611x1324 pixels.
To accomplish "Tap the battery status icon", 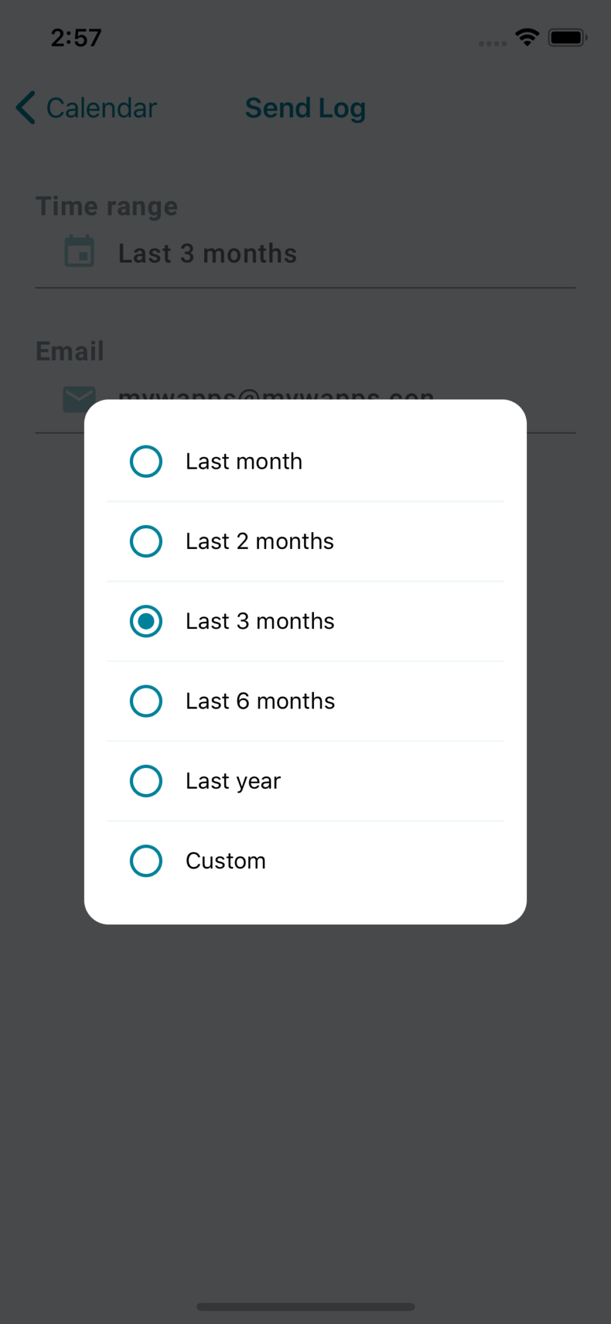I will (567, 37).
